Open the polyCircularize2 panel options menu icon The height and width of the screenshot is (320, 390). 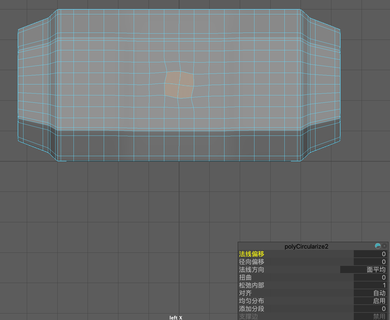tap(384, 246)
